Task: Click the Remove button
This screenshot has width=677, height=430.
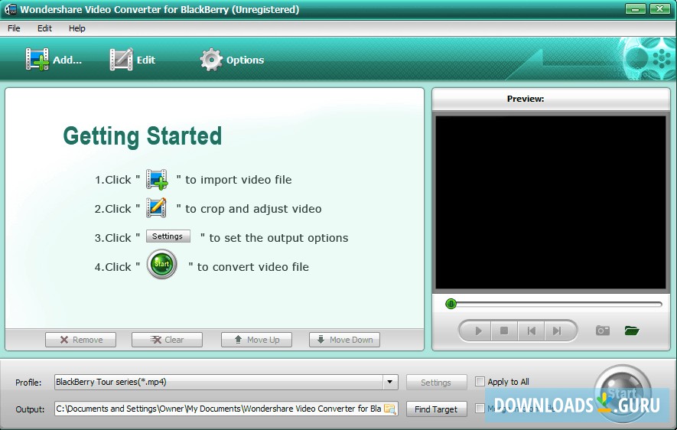Action: 81,340
